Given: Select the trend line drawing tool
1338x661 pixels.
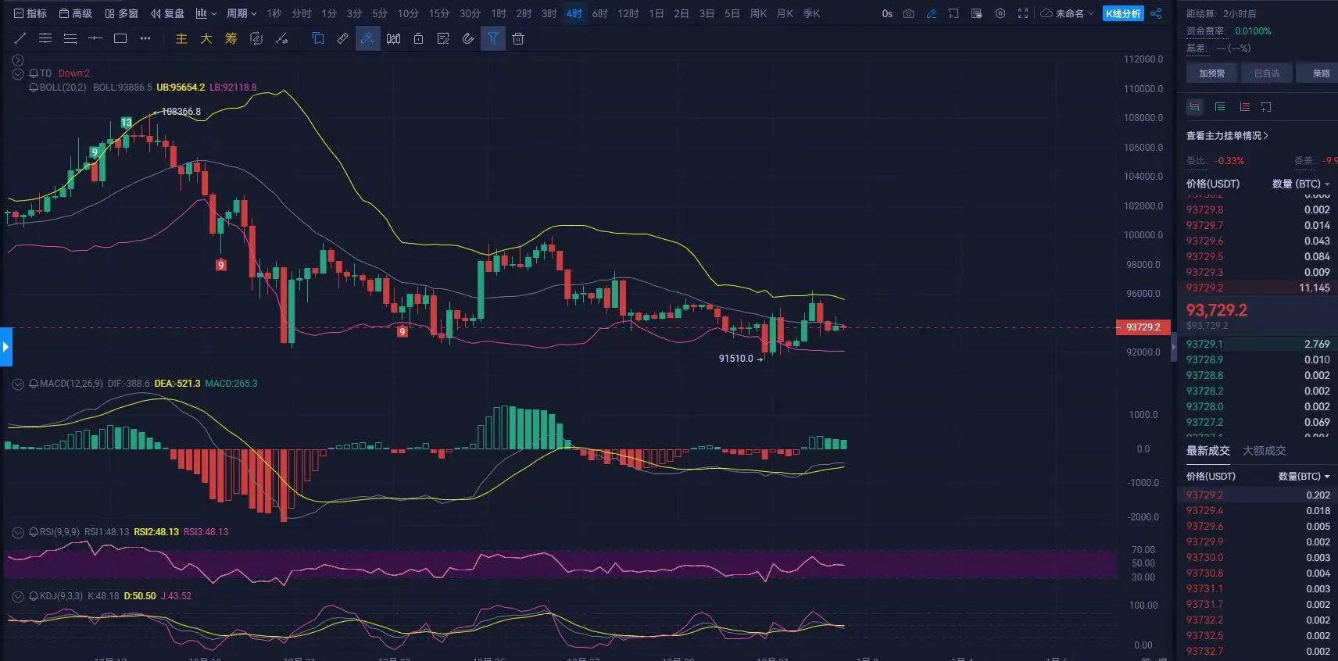Looking at the screenshot, I should [x=20, y=38].
